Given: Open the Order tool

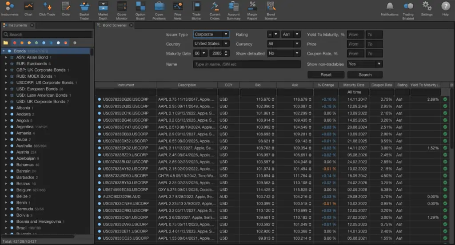Looking at the screenshot, I should 66,9.
